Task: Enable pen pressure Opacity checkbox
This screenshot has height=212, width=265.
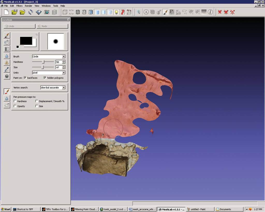Action: (x=15, y=106)
